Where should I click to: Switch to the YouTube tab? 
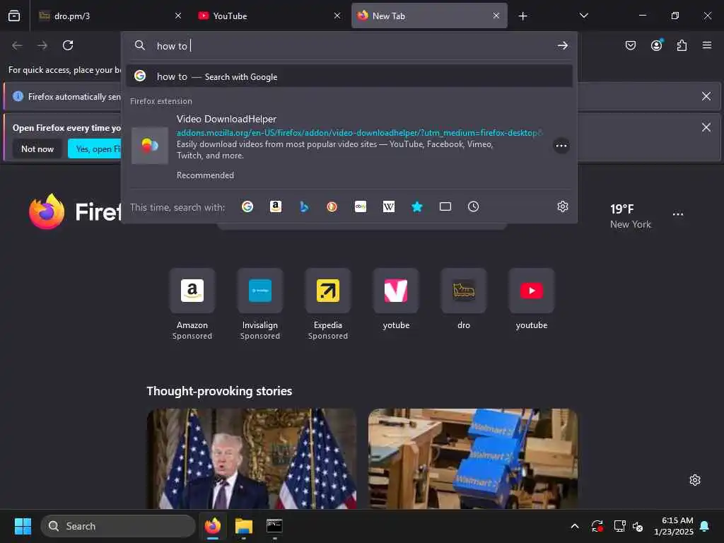coord(269,16)
